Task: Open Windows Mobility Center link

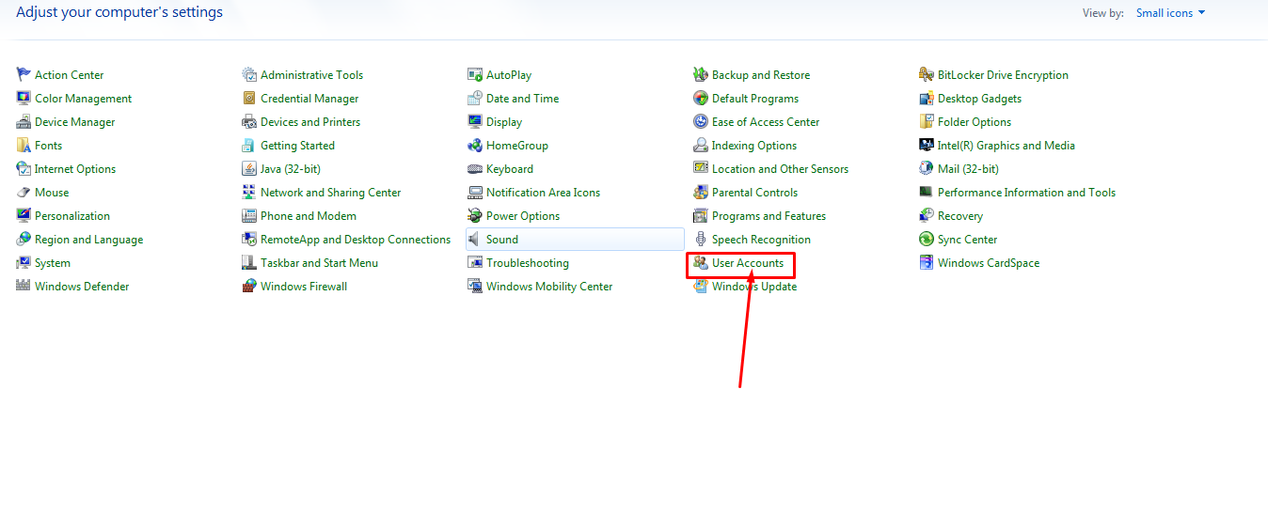Action: click(x=549, y=287)
